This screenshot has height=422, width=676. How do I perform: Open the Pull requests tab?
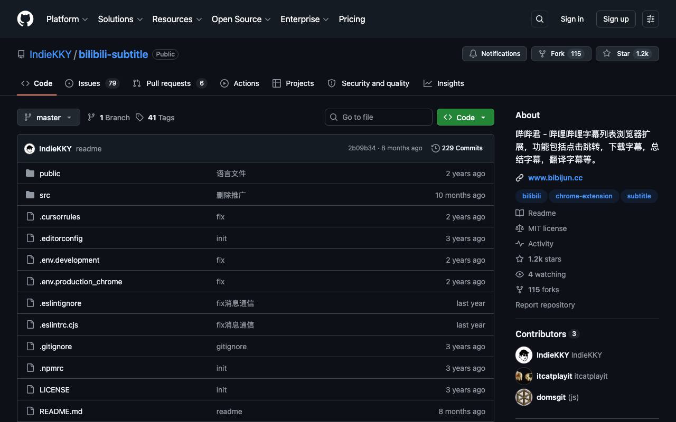[x=170, y=83]
